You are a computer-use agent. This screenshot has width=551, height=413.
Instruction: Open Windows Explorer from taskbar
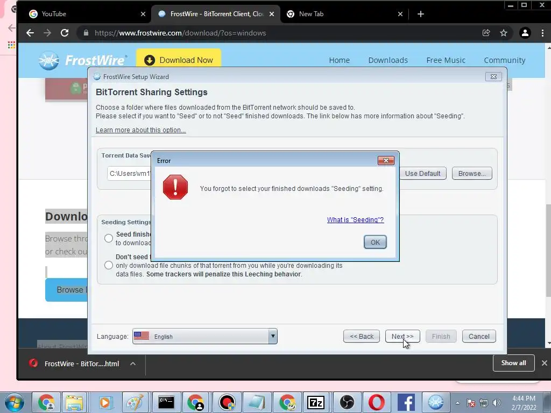point(74,402)
